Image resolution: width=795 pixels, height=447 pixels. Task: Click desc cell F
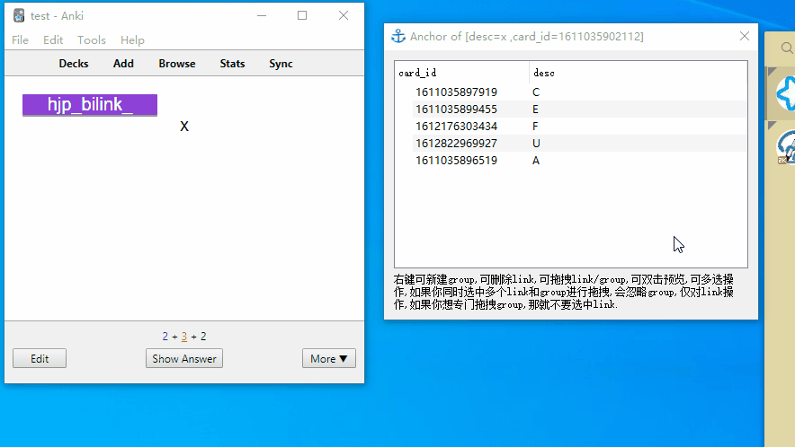click(x=535, y=127)
